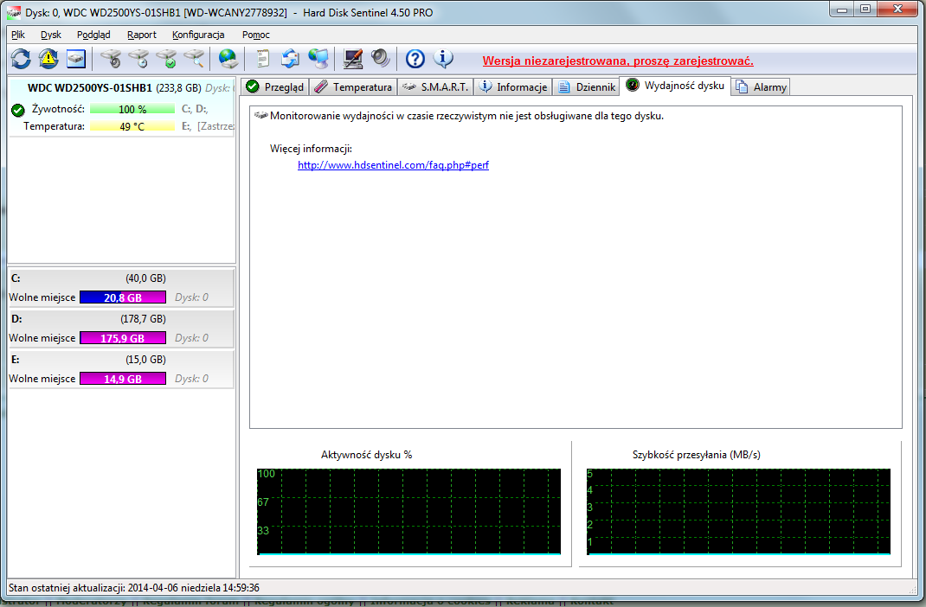This screenshot has width=926, height=607.
Task: Open the Raport menu
Action: [x=142, y=35]
